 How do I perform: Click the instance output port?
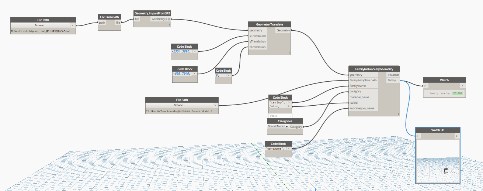tap(393, 75)
